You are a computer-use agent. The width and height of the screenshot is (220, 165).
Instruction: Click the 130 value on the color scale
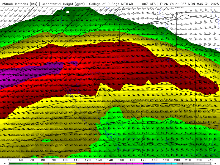99,160
